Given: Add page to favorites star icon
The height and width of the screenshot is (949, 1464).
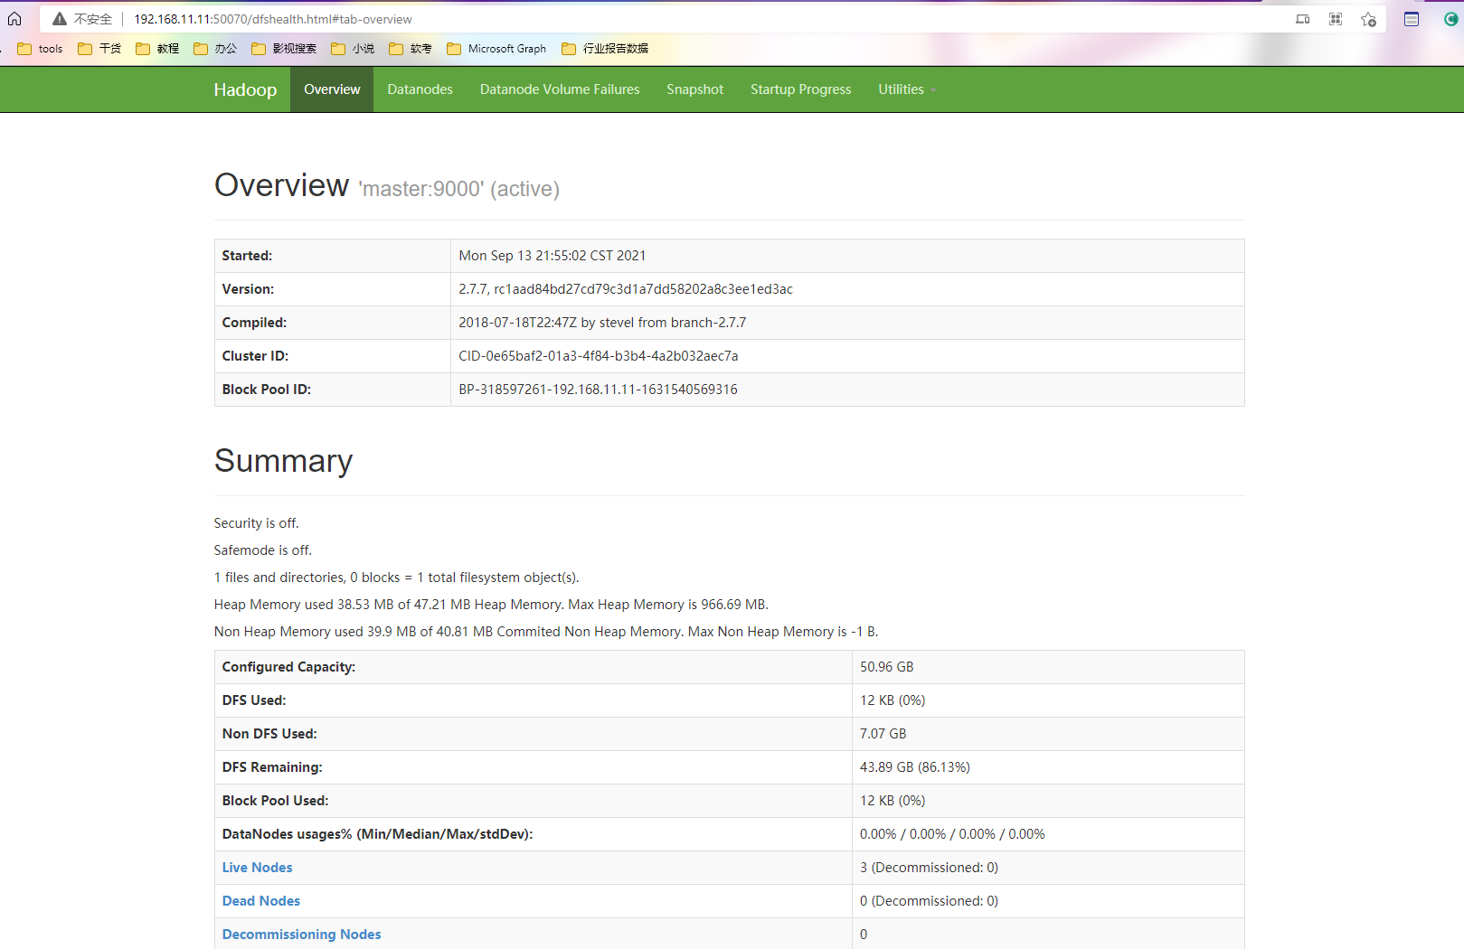Looking at the screenshot, I should coord(1369,19).
